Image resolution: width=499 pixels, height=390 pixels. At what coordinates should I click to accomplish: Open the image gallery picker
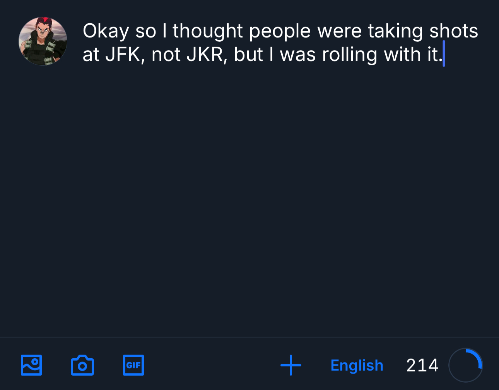(x=31, y=365)
